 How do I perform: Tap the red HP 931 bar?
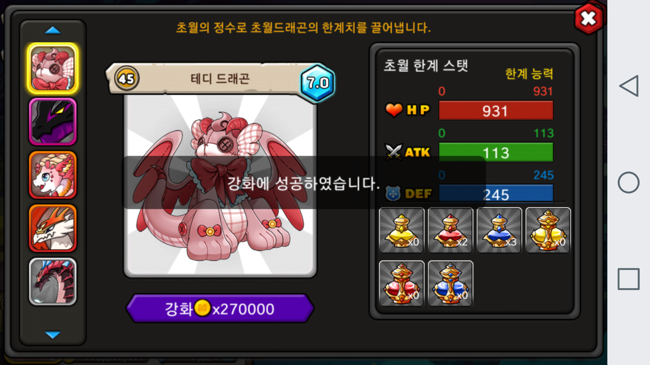[x=496, y=111]
